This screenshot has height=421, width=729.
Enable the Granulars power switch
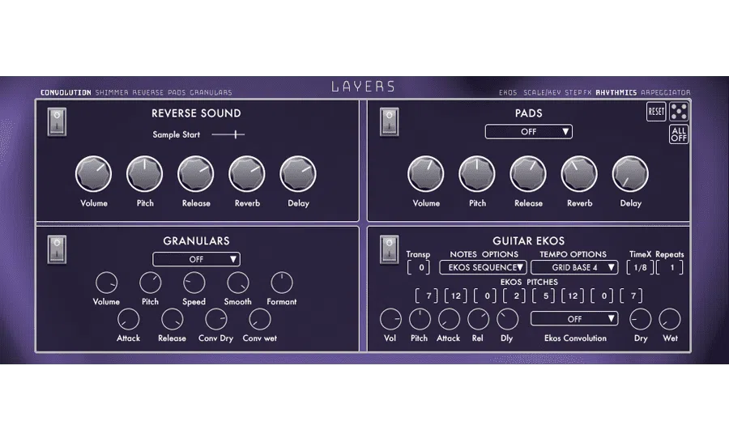(x=57, y=249)
